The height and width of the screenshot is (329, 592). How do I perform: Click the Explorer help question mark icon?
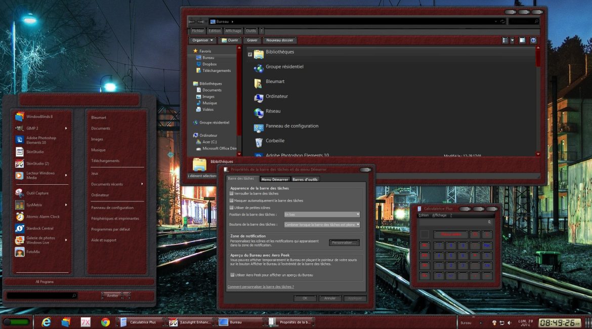click(x=533, y=40)
